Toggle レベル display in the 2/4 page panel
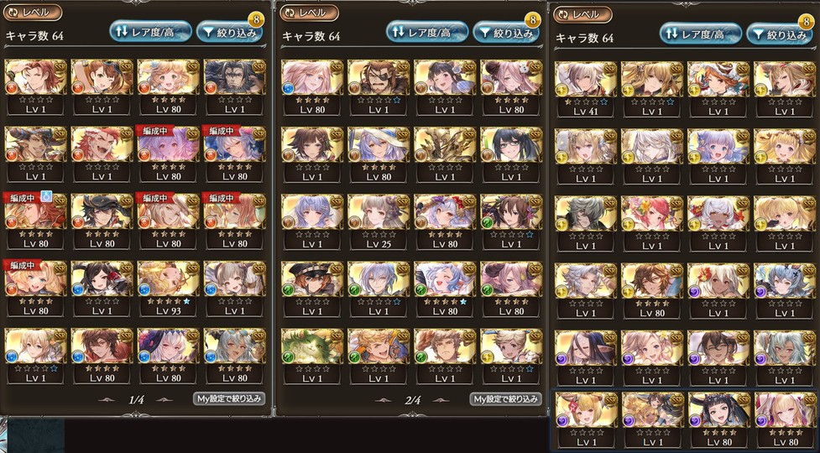Image resolution: width=820 pixels, height=453 pixels. [309, 12]
